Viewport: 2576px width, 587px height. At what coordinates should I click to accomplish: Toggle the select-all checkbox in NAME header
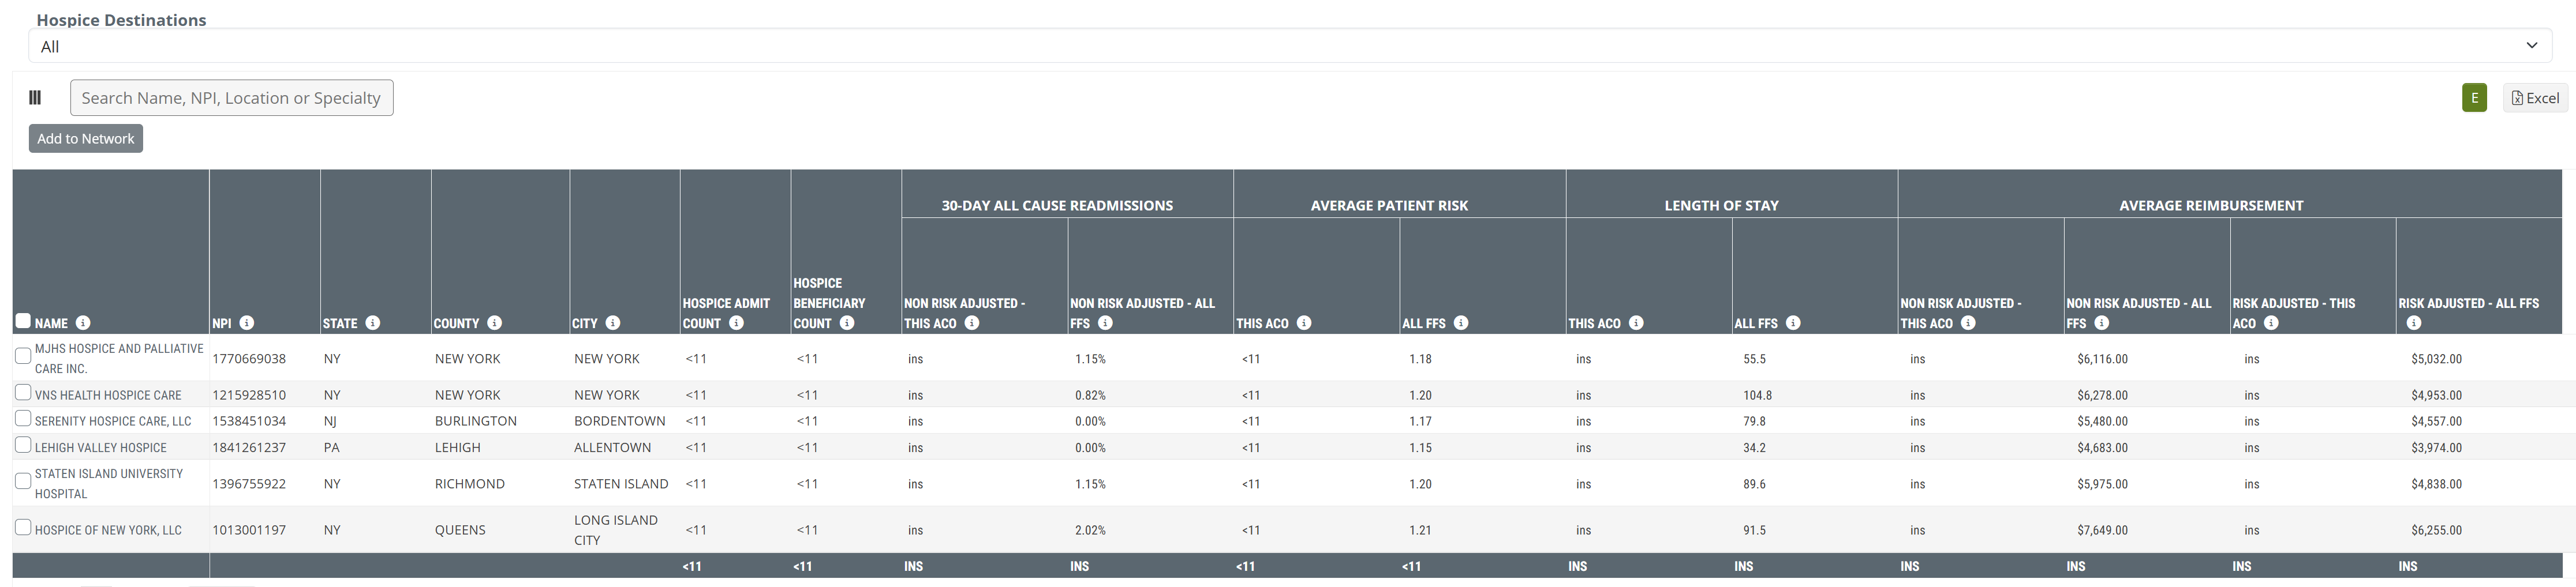click(23, 321)
